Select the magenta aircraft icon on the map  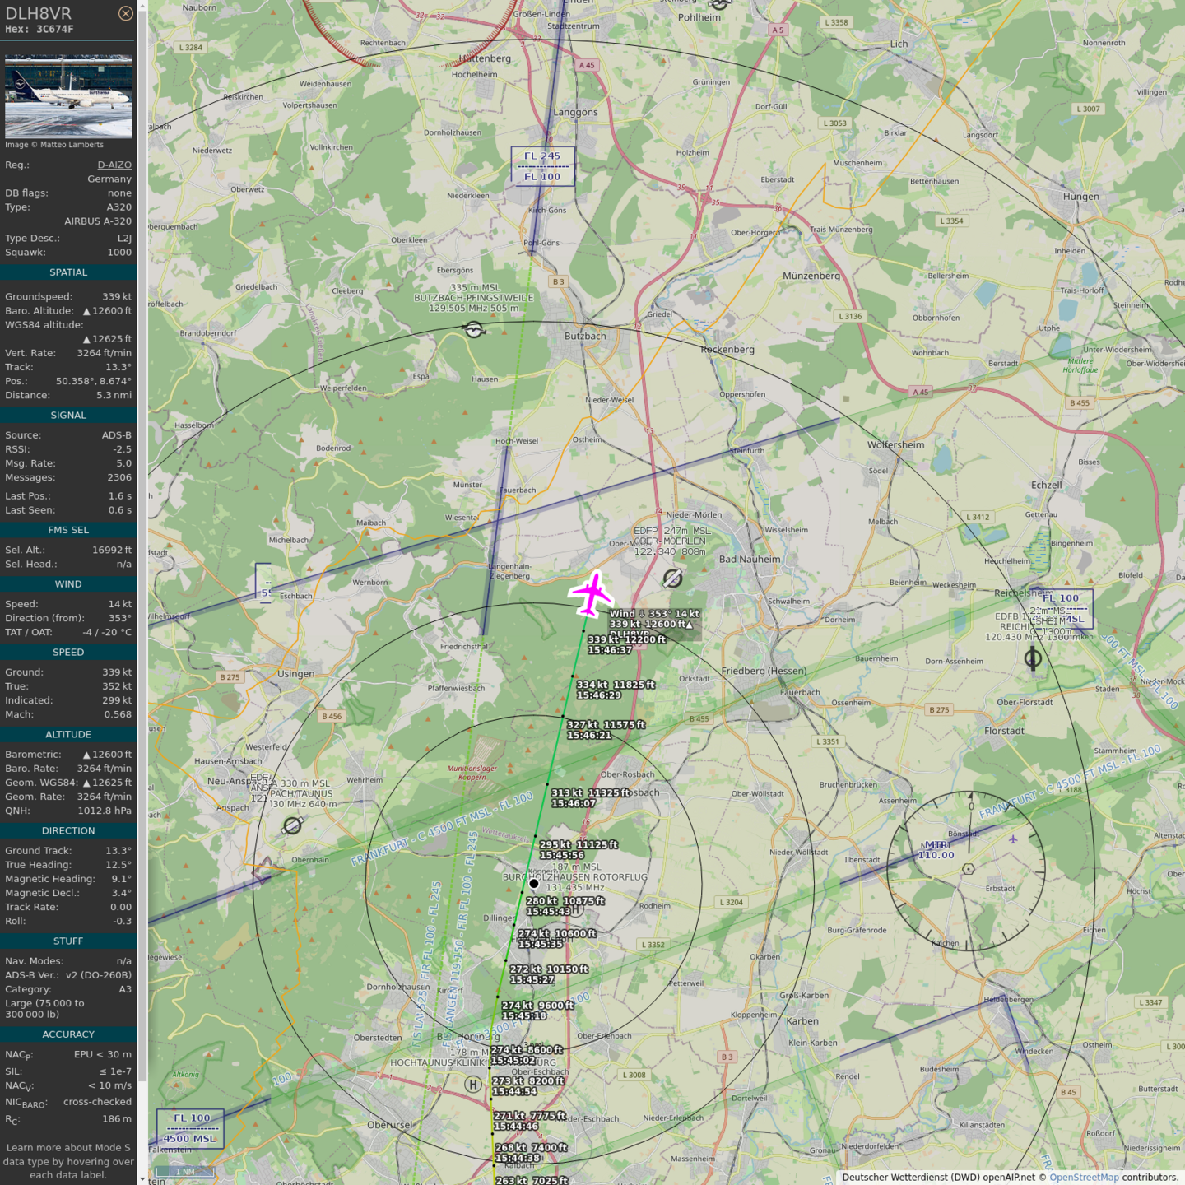pyautogui.click(x=591, y=592)
